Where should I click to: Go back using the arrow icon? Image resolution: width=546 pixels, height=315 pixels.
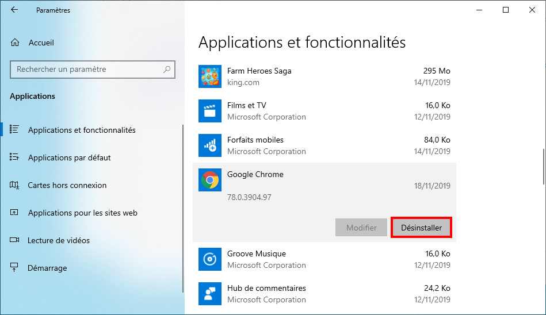(x=14, y=10)
